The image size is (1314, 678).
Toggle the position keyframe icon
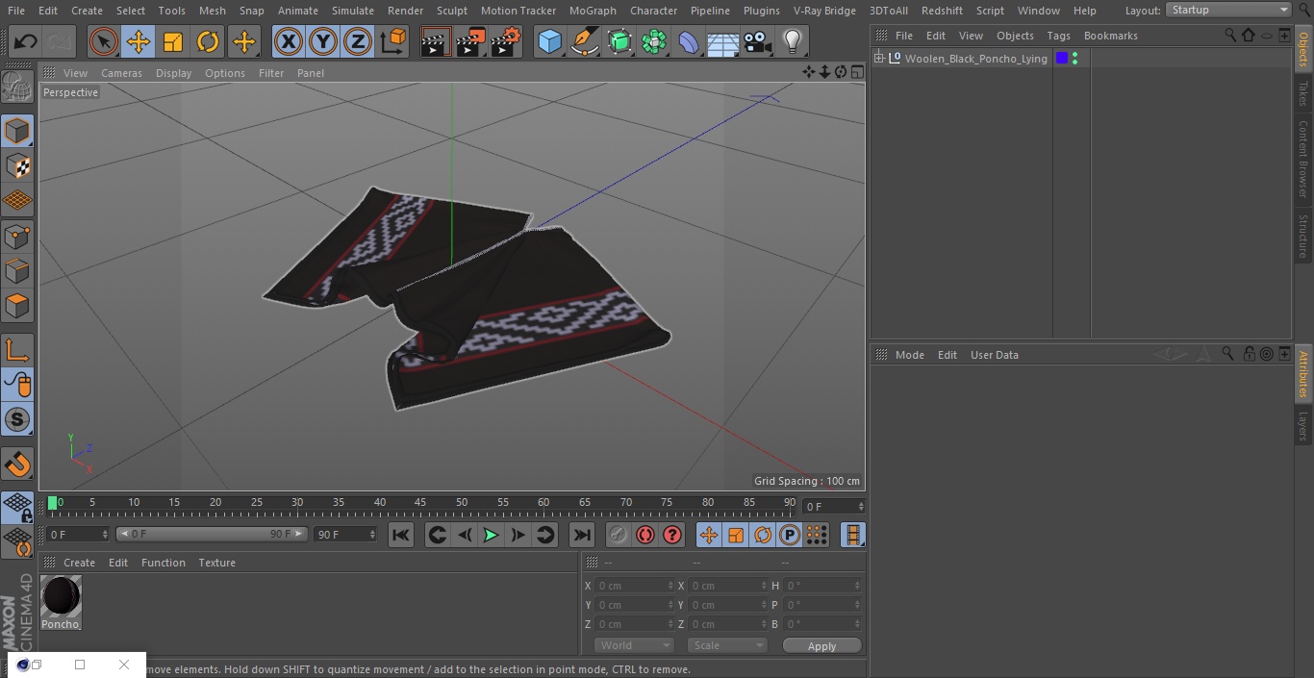click(x=709, y=535)
